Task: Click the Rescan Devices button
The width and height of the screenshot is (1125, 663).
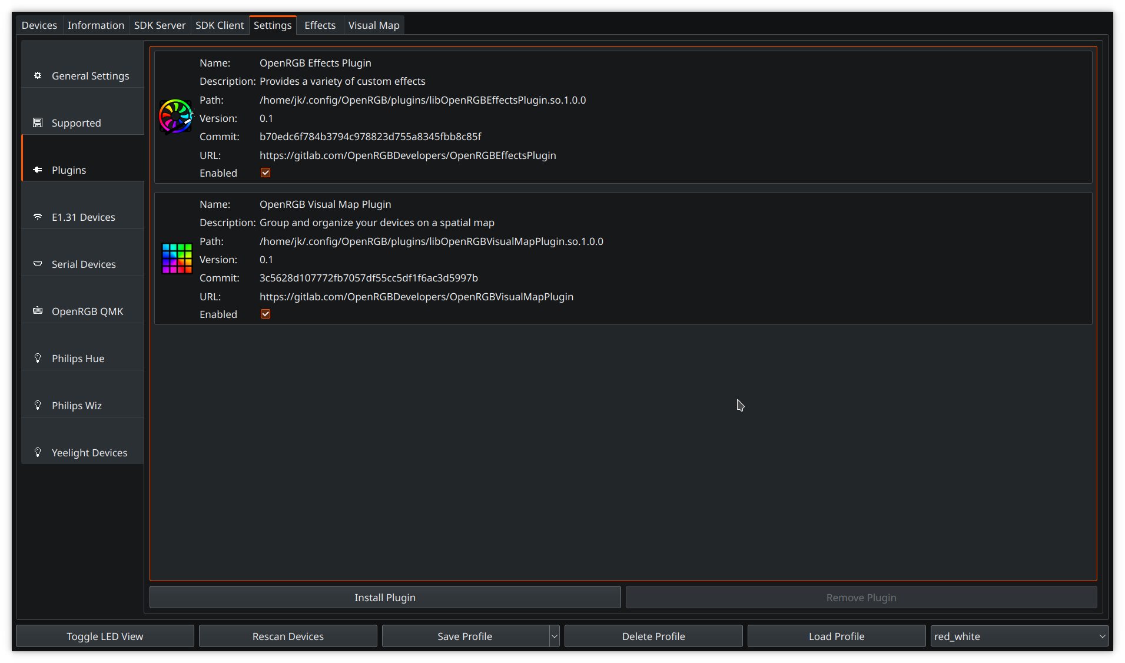Action: pyautogui.click(x=288, y=636)
